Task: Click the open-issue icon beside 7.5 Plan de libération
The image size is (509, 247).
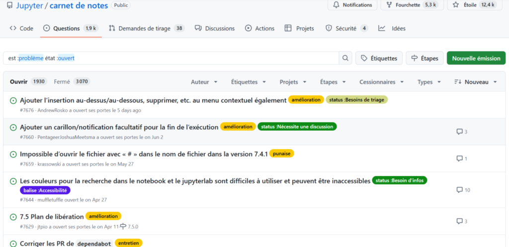Action: click(x=13, y=217)
